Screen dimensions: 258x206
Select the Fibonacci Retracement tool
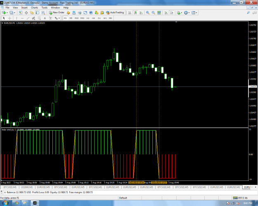[39, 18]
